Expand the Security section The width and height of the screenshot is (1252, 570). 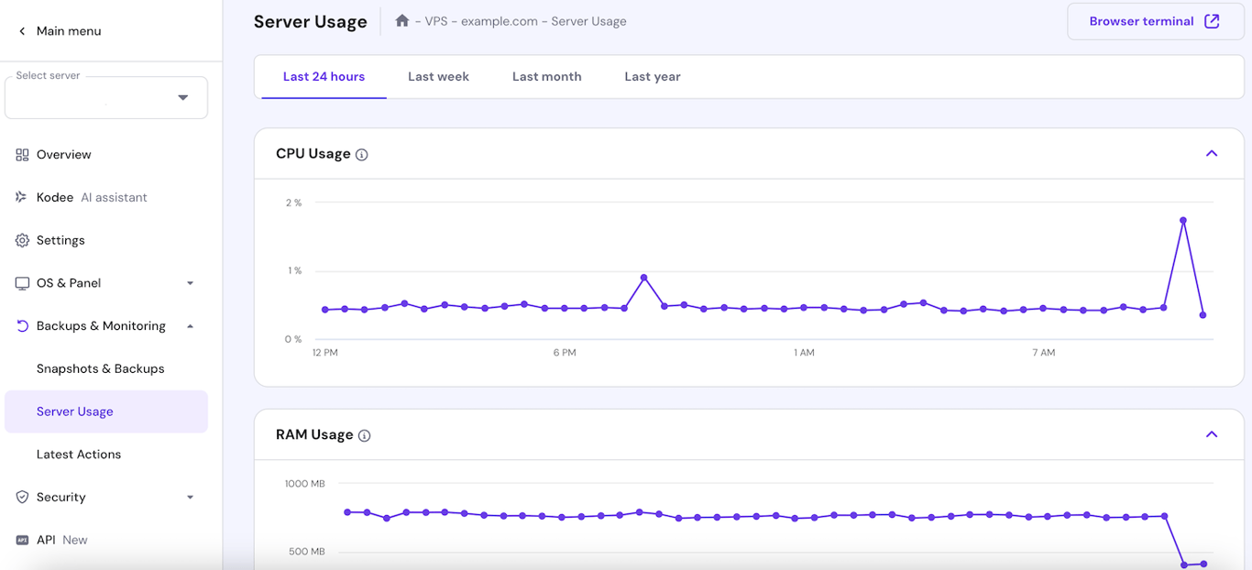[x=190, y=497]
